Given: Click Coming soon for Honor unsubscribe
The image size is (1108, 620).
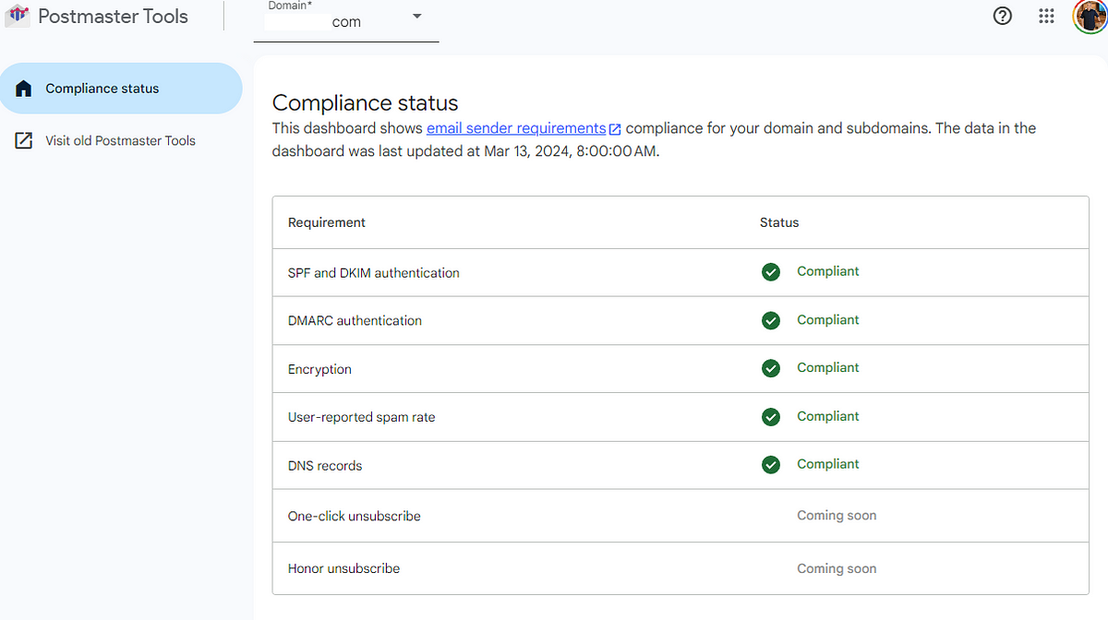Looking at the screenshot, I should click(837, 568).
